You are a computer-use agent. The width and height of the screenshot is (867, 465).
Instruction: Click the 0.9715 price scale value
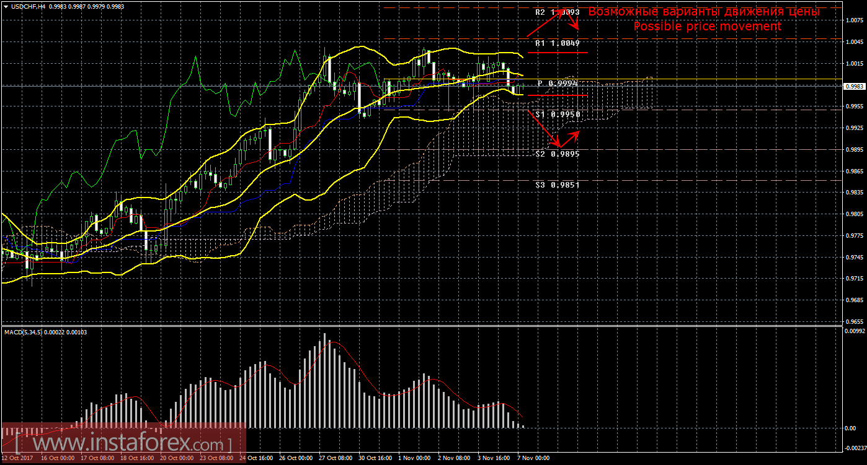854,279
